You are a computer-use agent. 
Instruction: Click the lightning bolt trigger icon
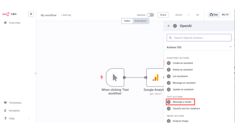coord(102,77)
